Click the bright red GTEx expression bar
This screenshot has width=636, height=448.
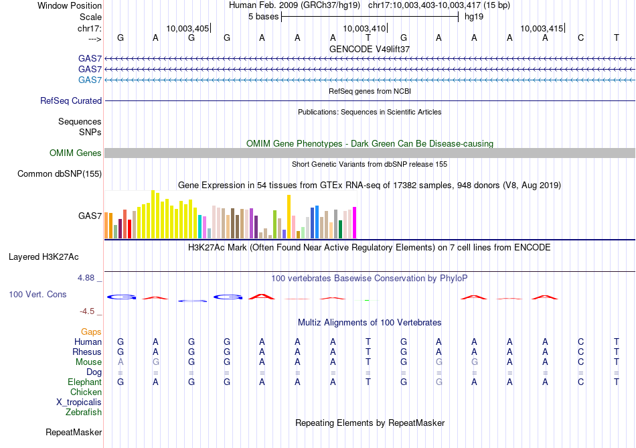tap(129, 229)
